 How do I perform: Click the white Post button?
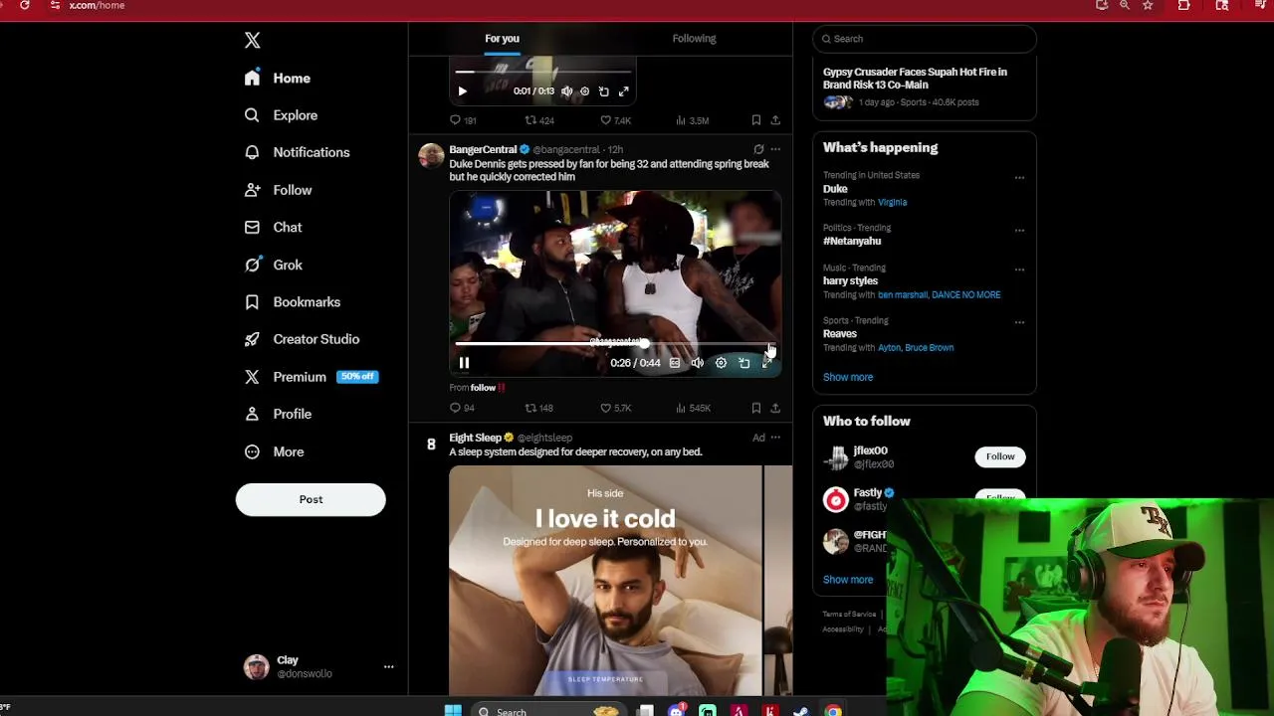(x=311, y=499)
